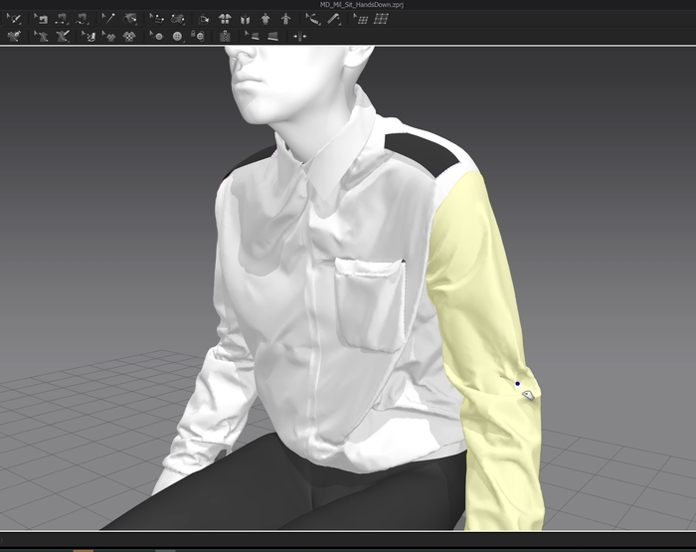
Task: Click the straight ruler measurement icon
Action: 335,18
